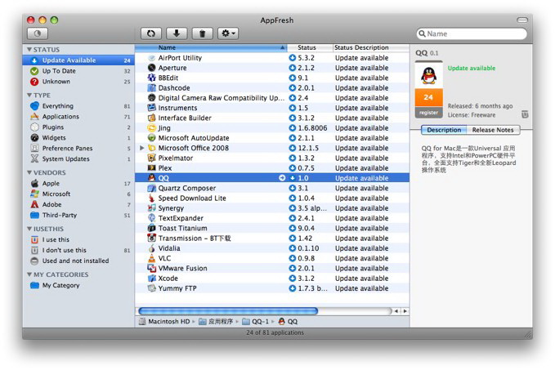Click the update arrow beside Jing version
The image size is (555, 370).
293,128
